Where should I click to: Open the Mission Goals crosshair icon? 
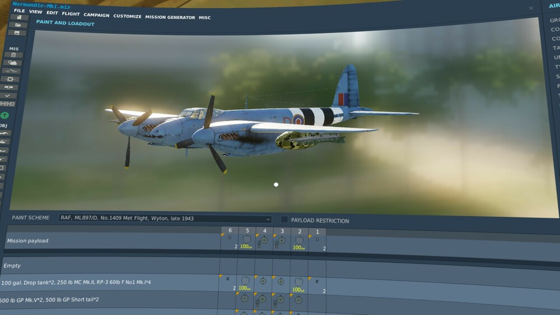tap(10, 79)
